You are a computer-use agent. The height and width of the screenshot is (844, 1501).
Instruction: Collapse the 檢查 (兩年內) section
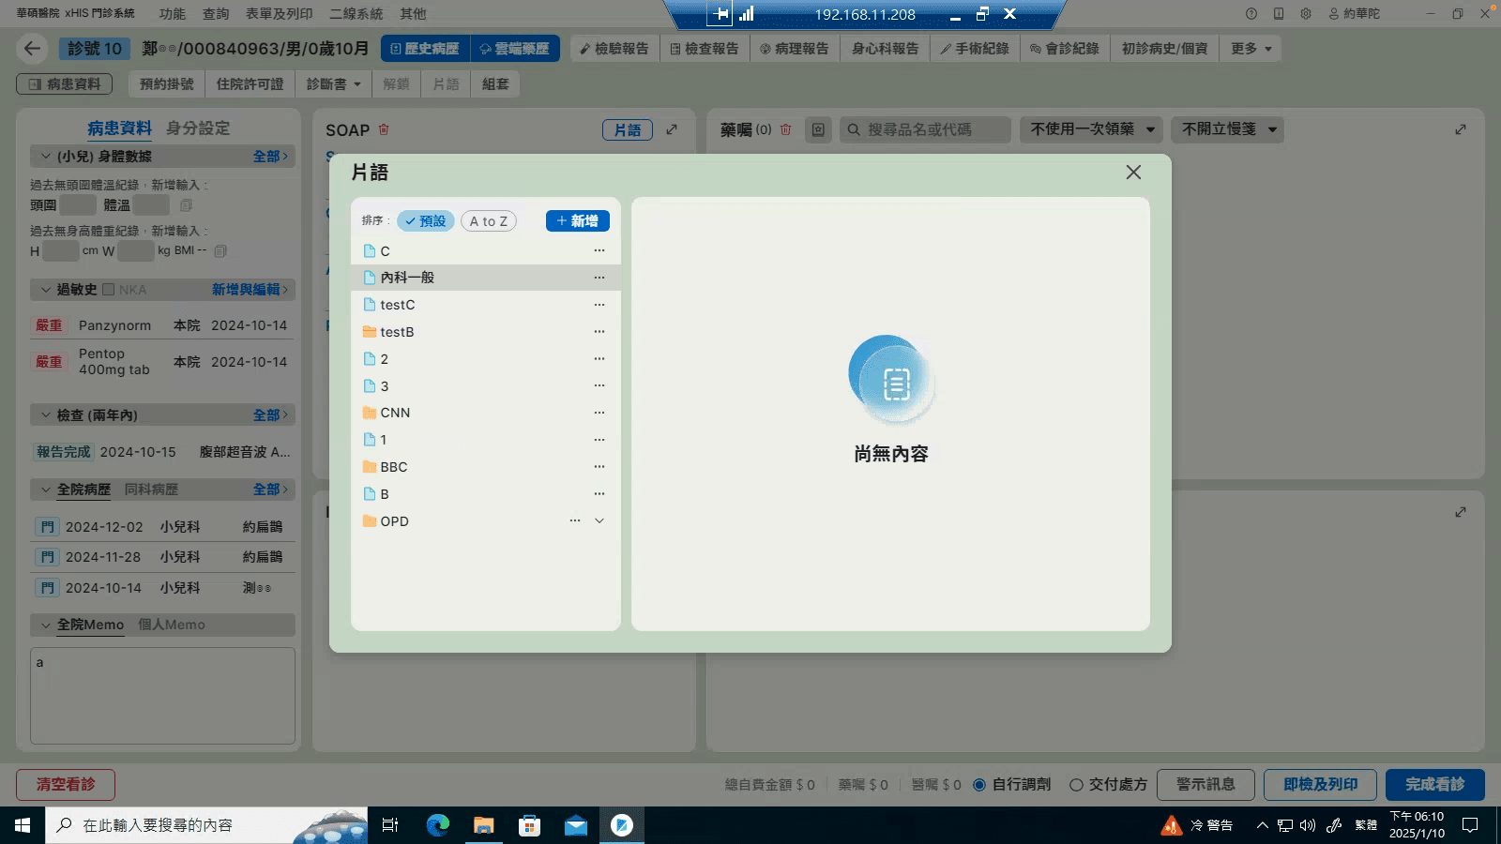pos(46,415)
